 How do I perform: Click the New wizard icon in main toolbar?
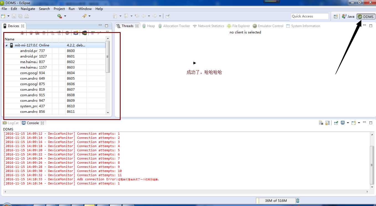[3, 16]
